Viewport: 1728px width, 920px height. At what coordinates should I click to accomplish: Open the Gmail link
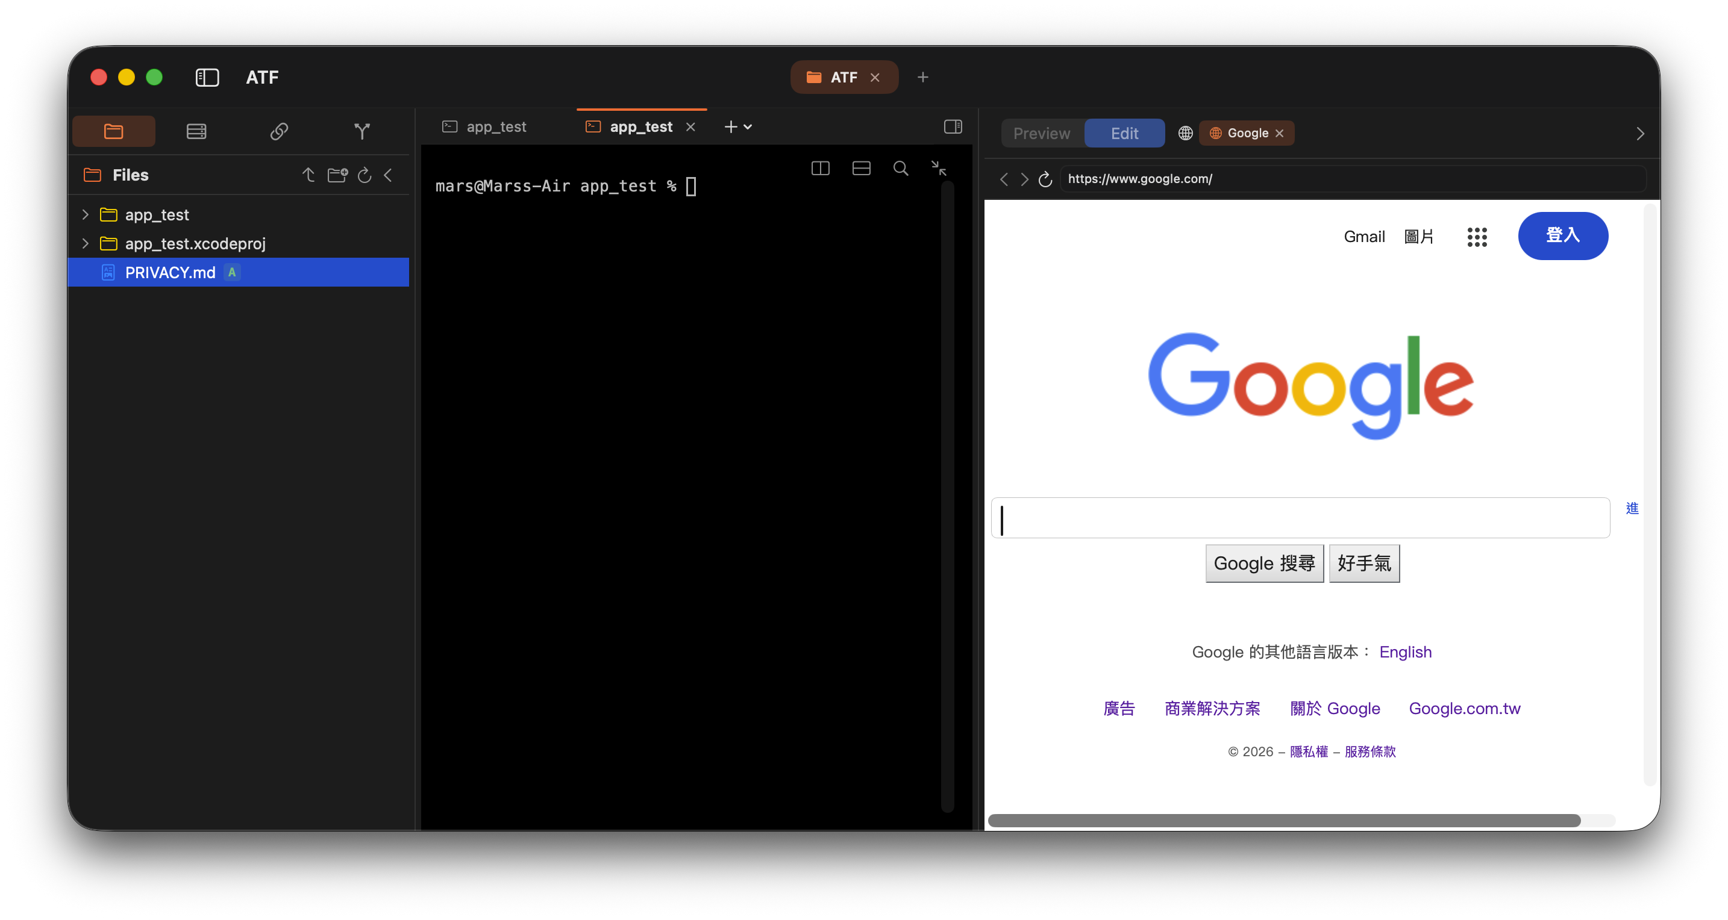click(1363, 237)
